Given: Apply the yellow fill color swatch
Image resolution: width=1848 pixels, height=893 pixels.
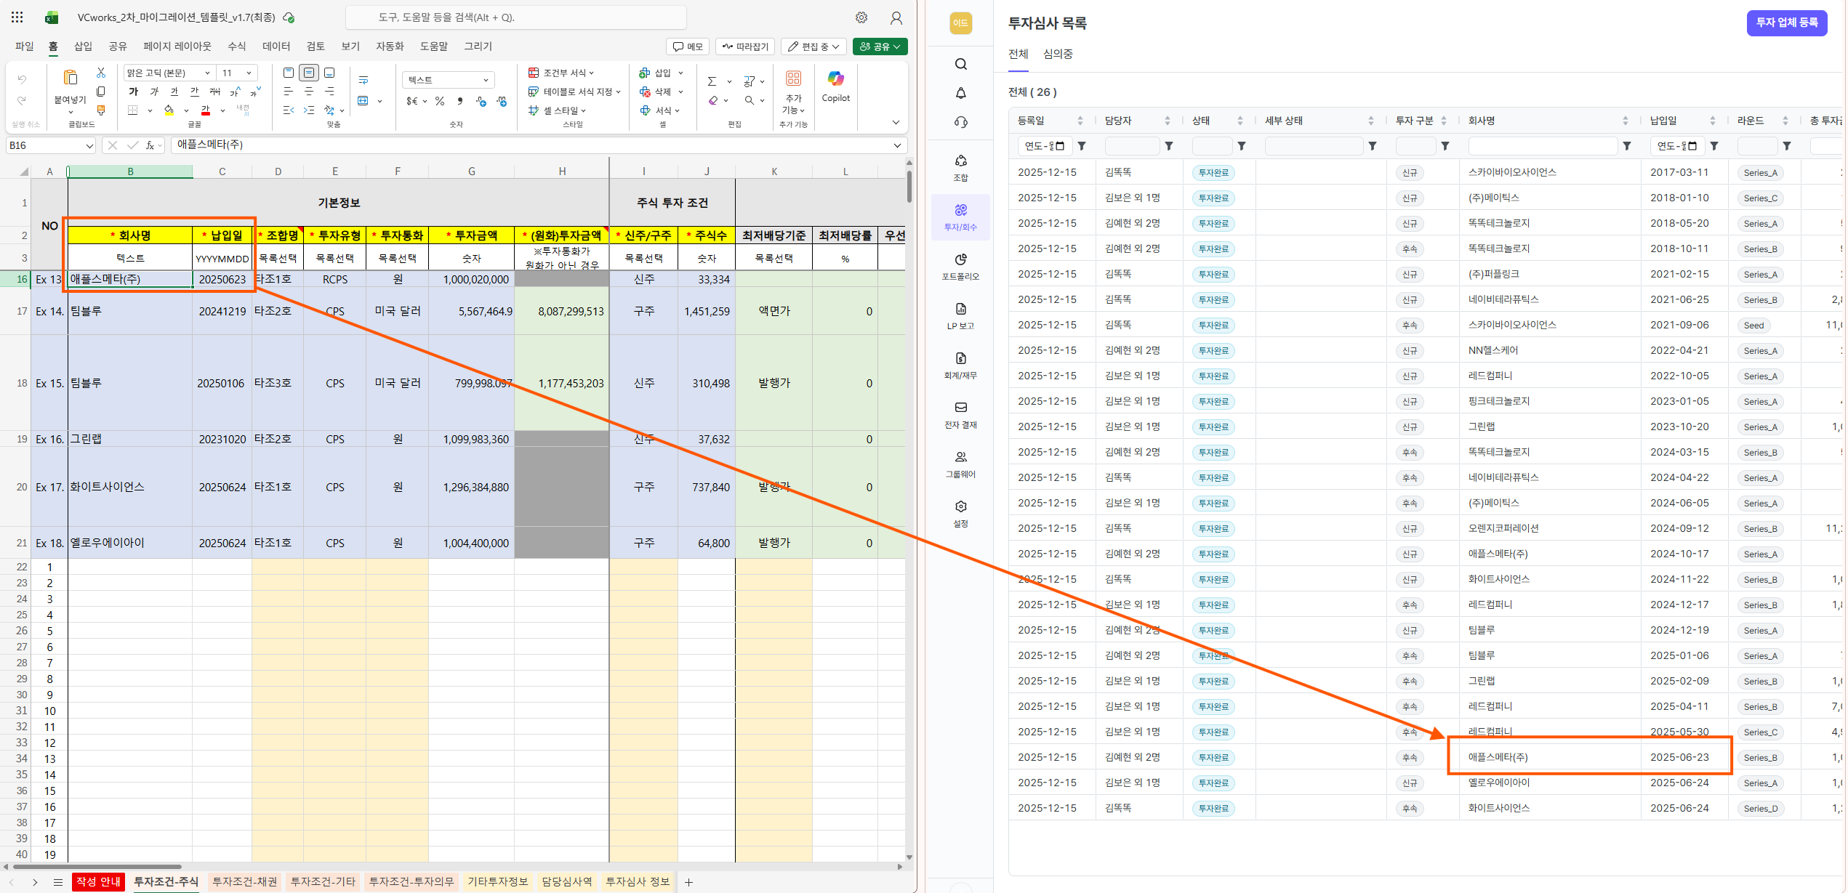Looking at the screenshot, I should coord(169,110).
